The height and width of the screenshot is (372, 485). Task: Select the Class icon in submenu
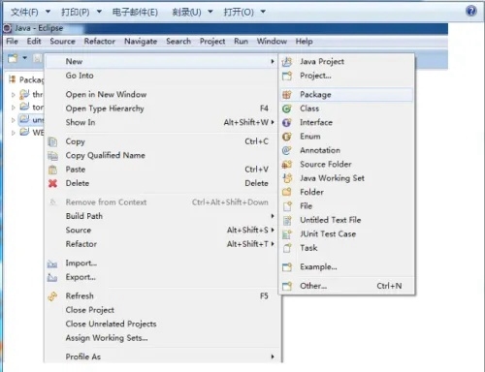287,108
